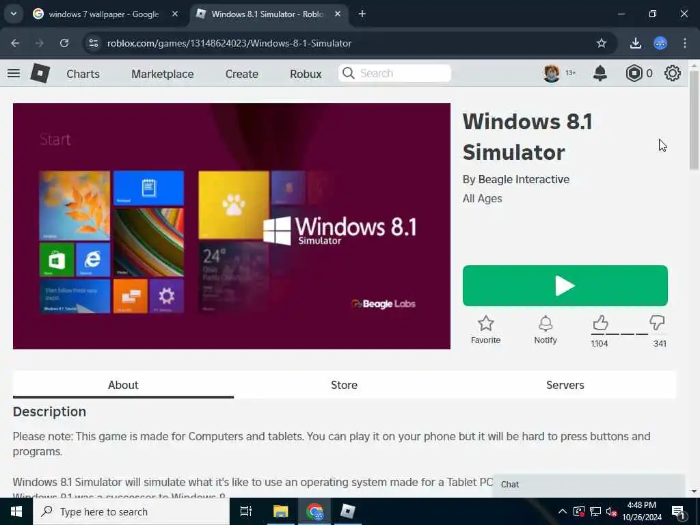Reload the page with refresh icon
Screen dimensions: 700x525
[64, 43]
